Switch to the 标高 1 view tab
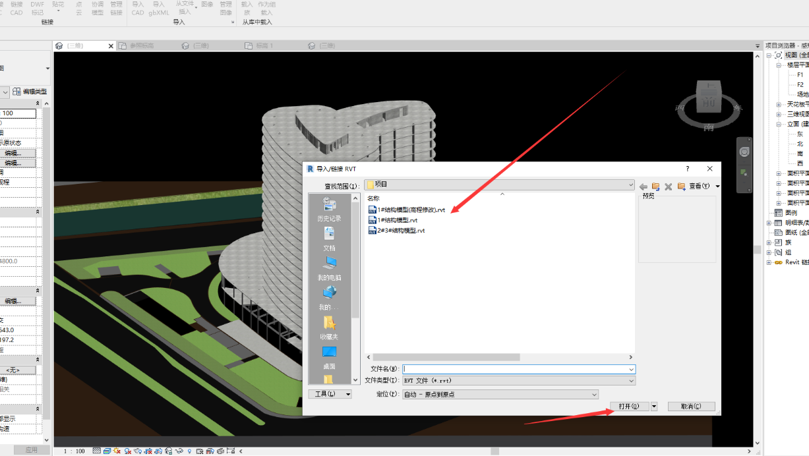The width and height of the screenshot is (809, 456). [x=264, y=45]
